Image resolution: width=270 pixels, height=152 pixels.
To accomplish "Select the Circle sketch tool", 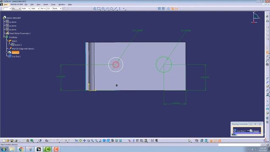I will point(103,8).
